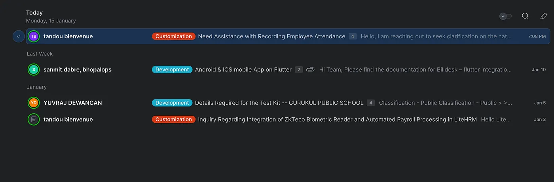Click the compose pencil icon

[543, 16]
